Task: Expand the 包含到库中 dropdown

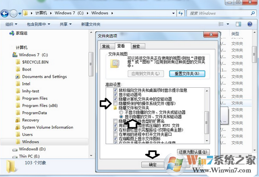Action: 38,24
